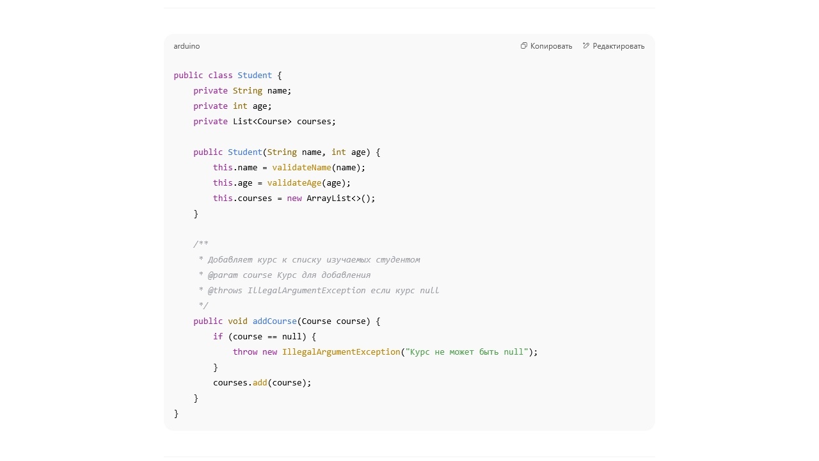
Task: Select the Student class name
Action: (x=255, y=75)
